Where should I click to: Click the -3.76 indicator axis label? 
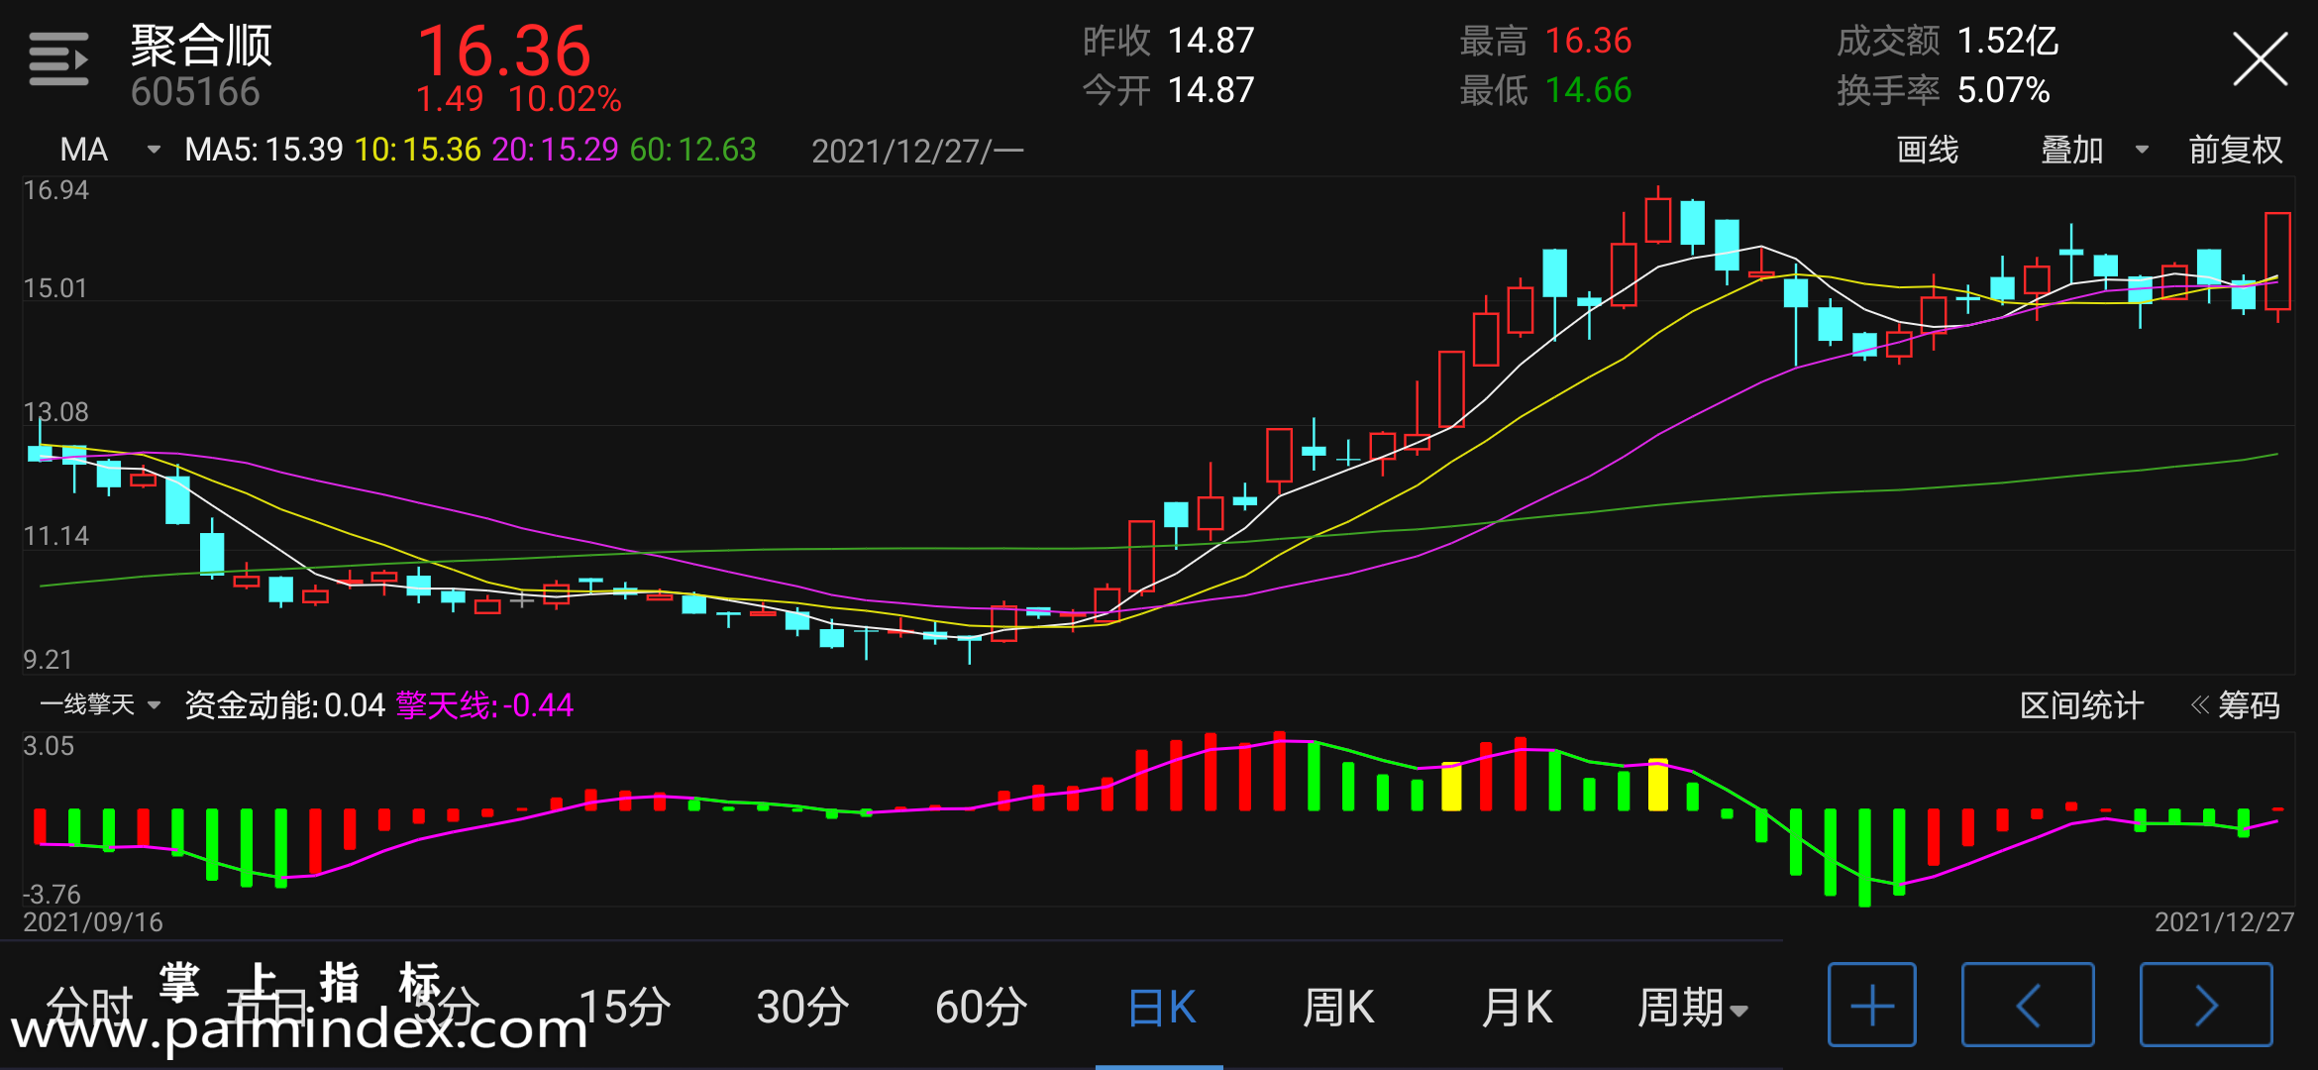(x=52, y=895)
